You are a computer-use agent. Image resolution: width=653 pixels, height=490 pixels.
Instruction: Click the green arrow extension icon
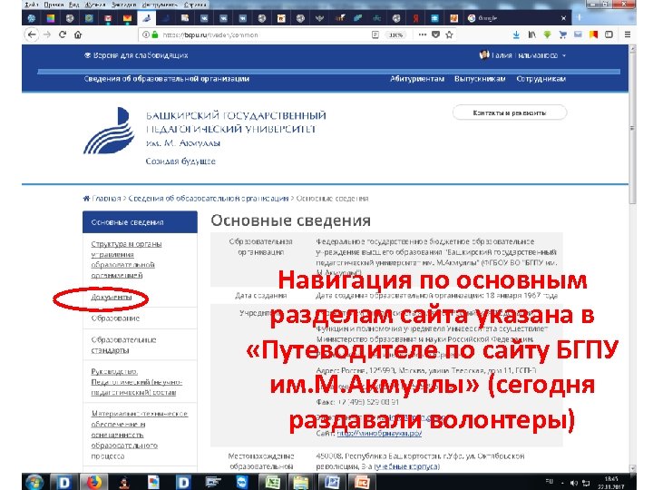(547, 35)
